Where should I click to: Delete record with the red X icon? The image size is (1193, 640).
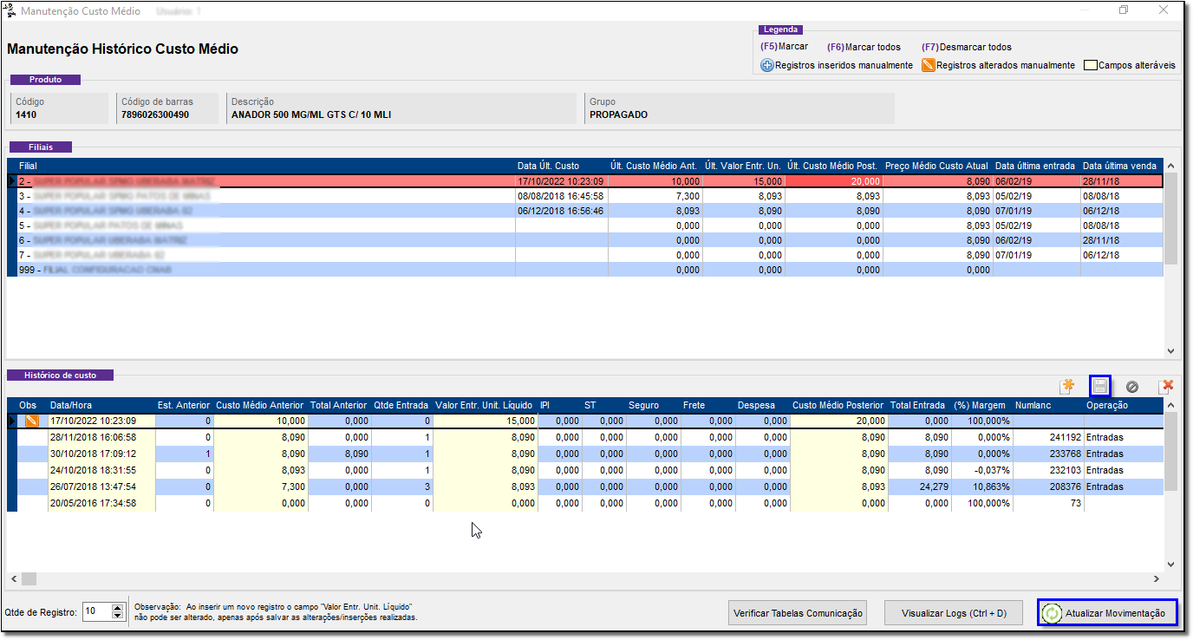(x=1167, y=387)
